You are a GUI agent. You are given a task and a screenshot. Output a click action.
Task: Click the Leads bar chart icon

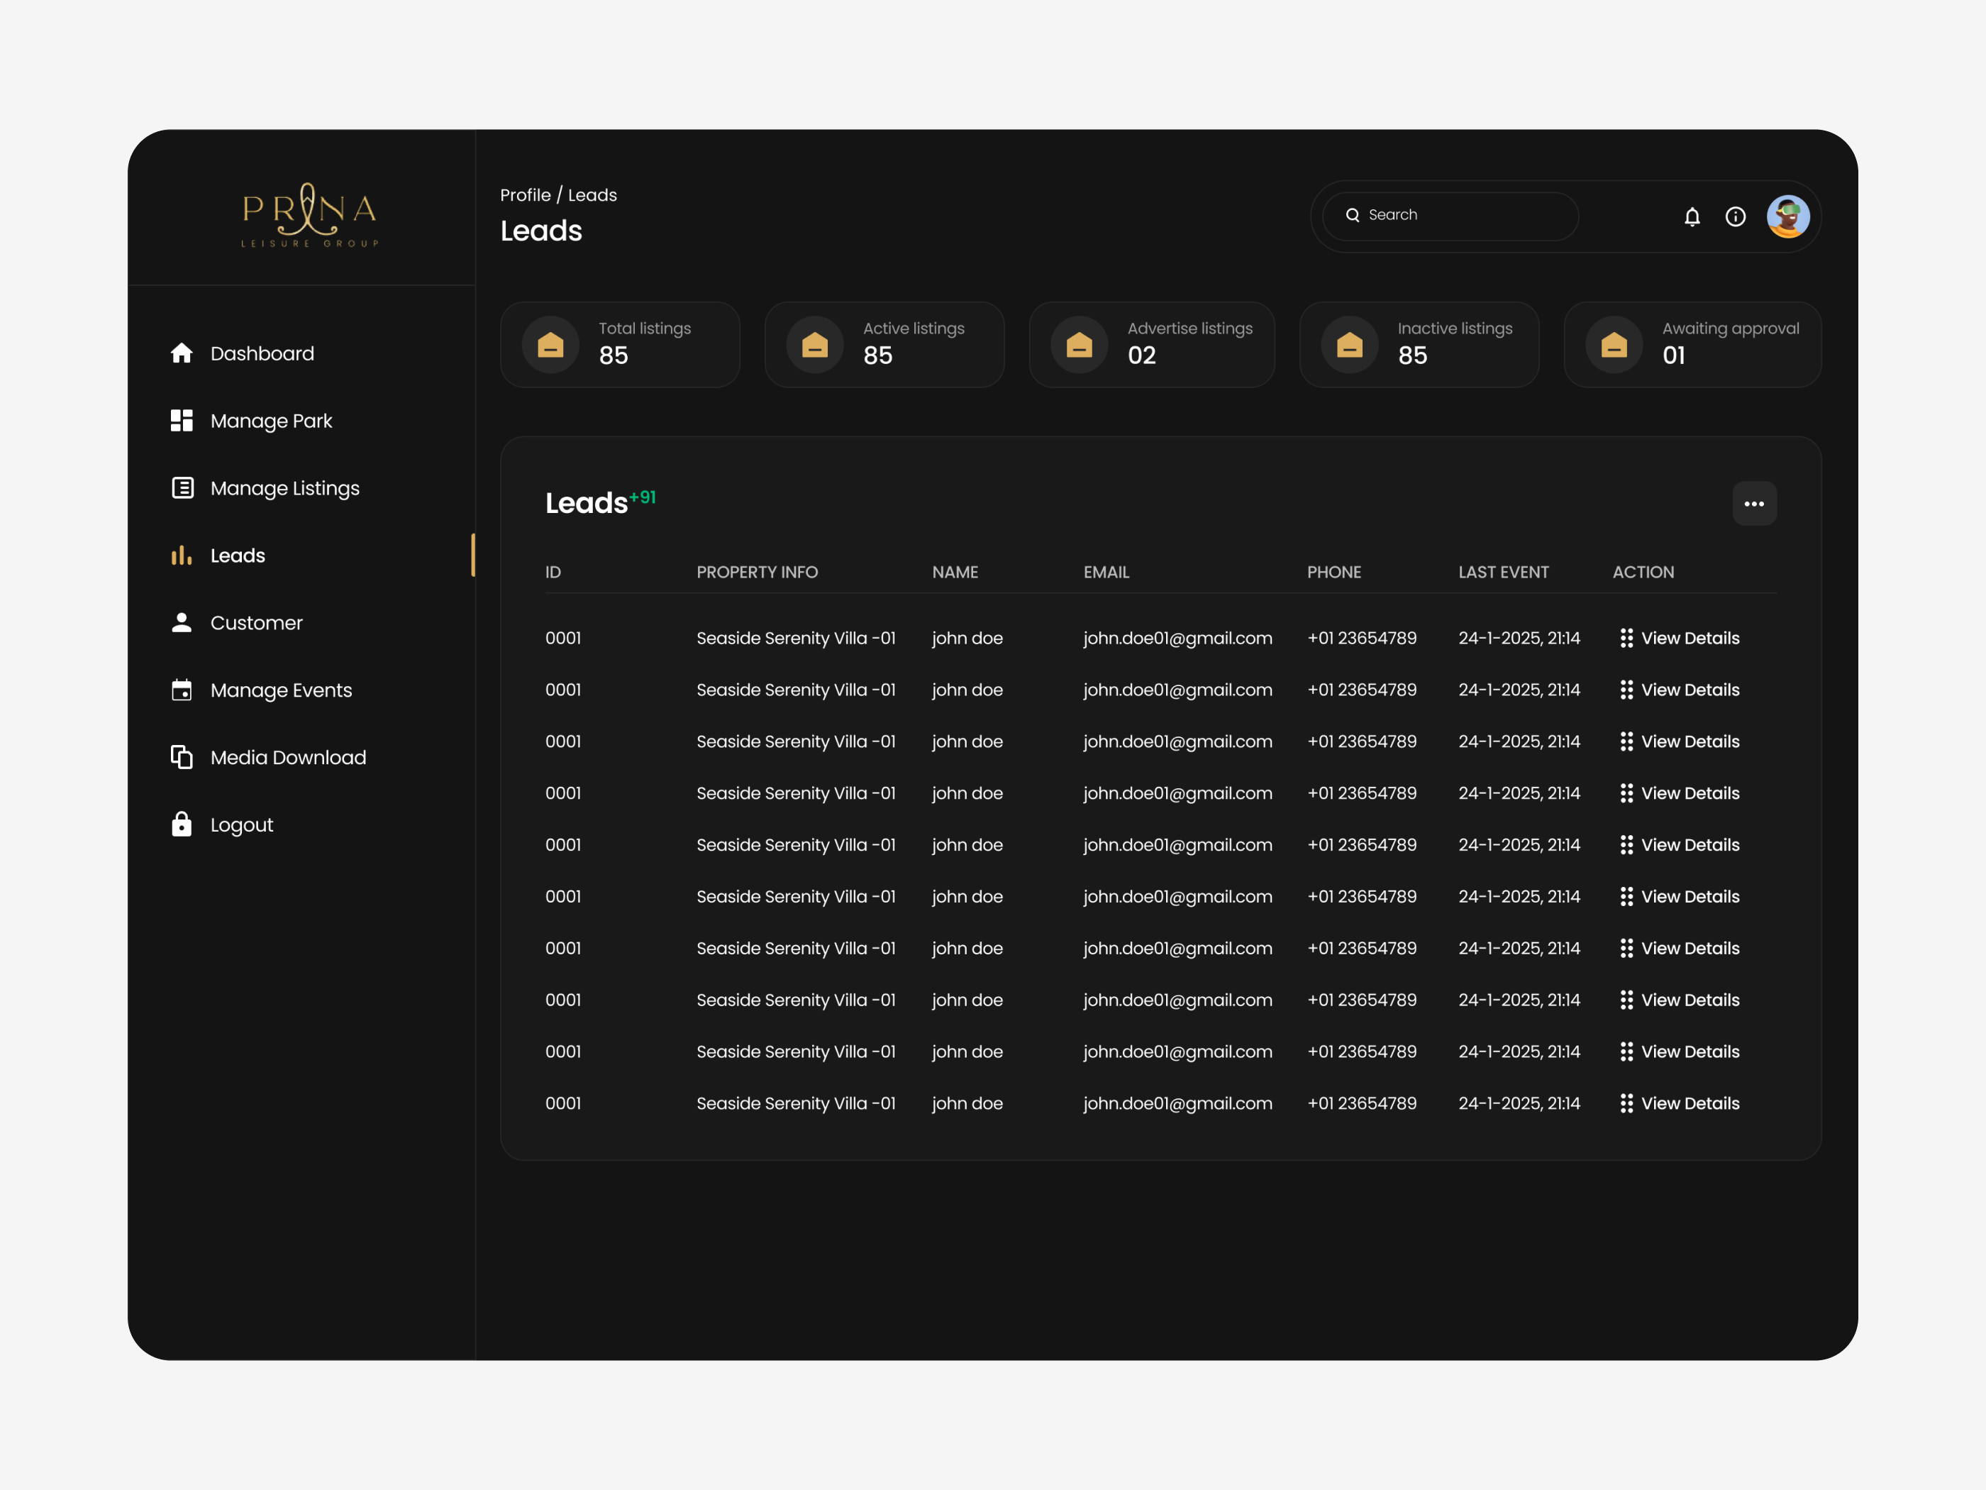click(182, 555)
